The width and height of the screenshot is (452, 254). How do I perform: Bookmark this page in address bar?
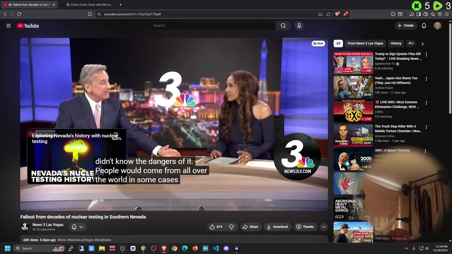[90, 14]
